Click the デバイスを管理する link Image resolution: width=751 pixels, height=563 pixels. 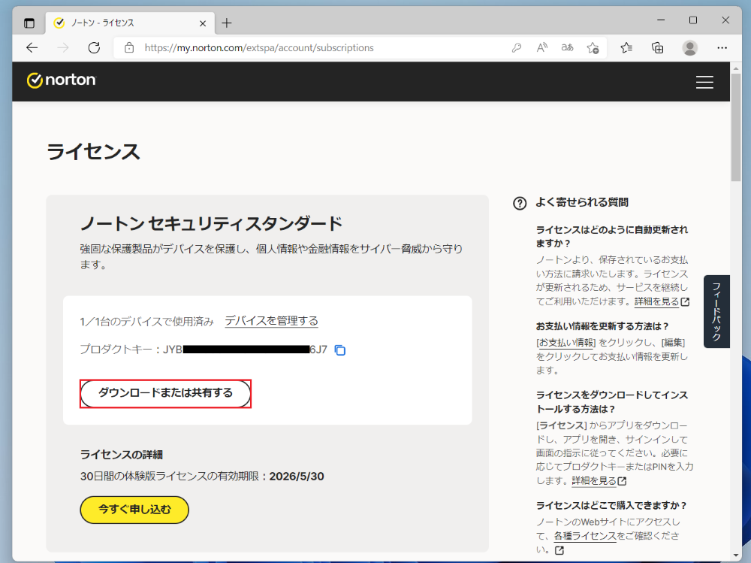tap(272, 321)
